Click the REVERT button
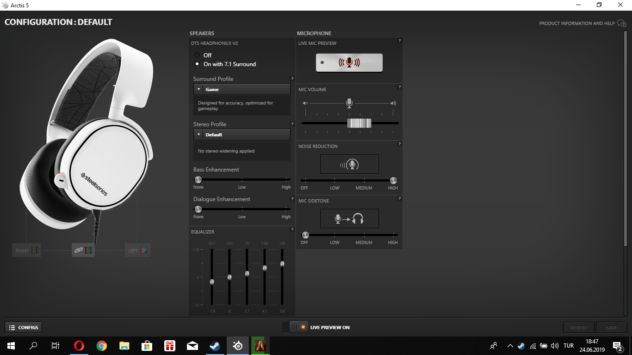The width and height of the screenshot is (632, 355). pos(579,327)
